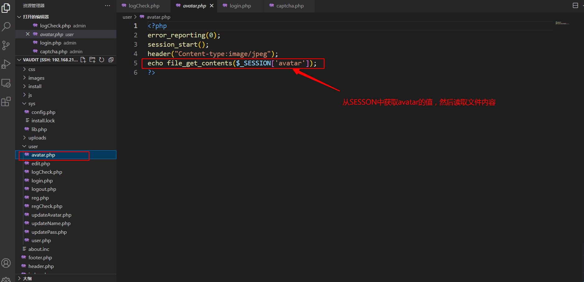
Task: Collapse the VAUDIT workspace section
Action: [19, 60]
